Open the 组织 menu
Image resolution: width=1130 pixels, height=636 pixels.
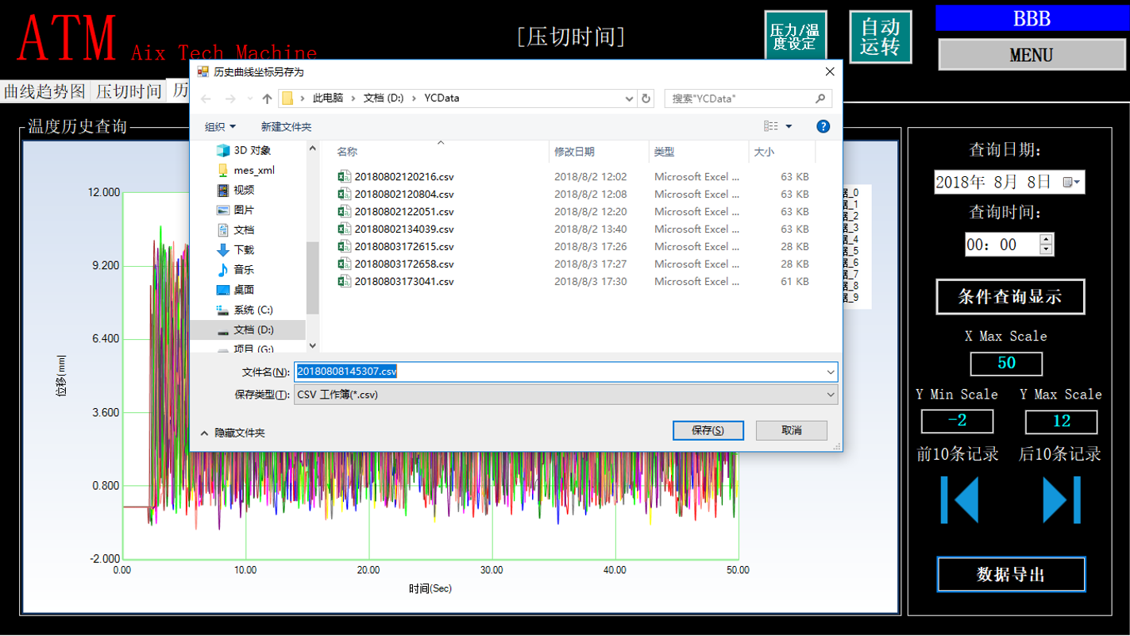point(220,127)
